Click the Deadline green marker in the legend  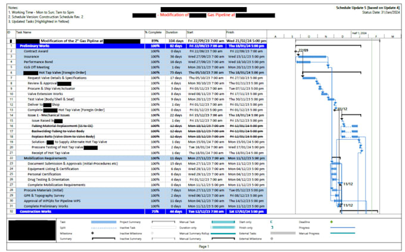coord(331,222)
